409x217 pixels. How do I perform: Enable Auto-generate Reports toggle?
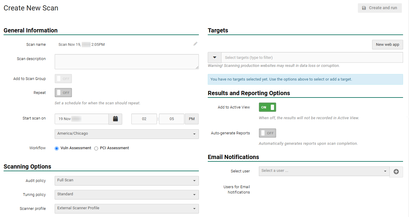tap(267, 133)
